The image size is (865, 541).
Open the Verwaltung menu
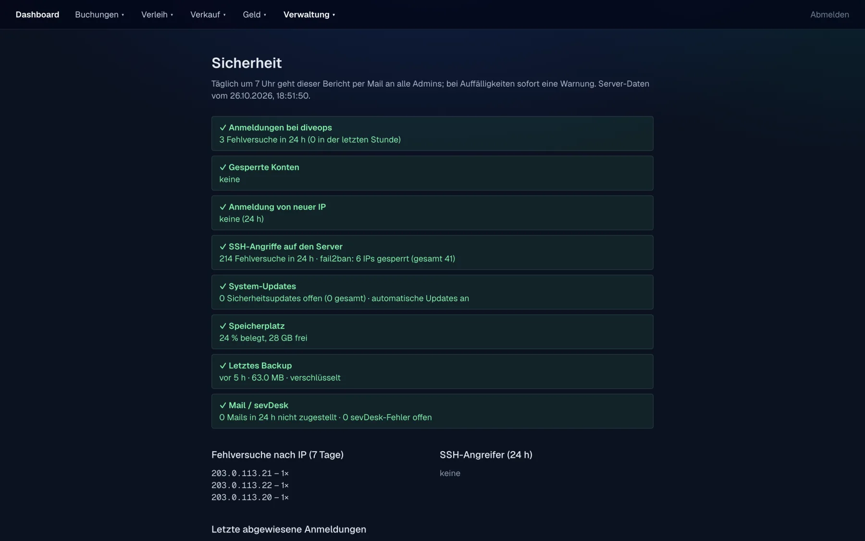(x=309, y=14)
